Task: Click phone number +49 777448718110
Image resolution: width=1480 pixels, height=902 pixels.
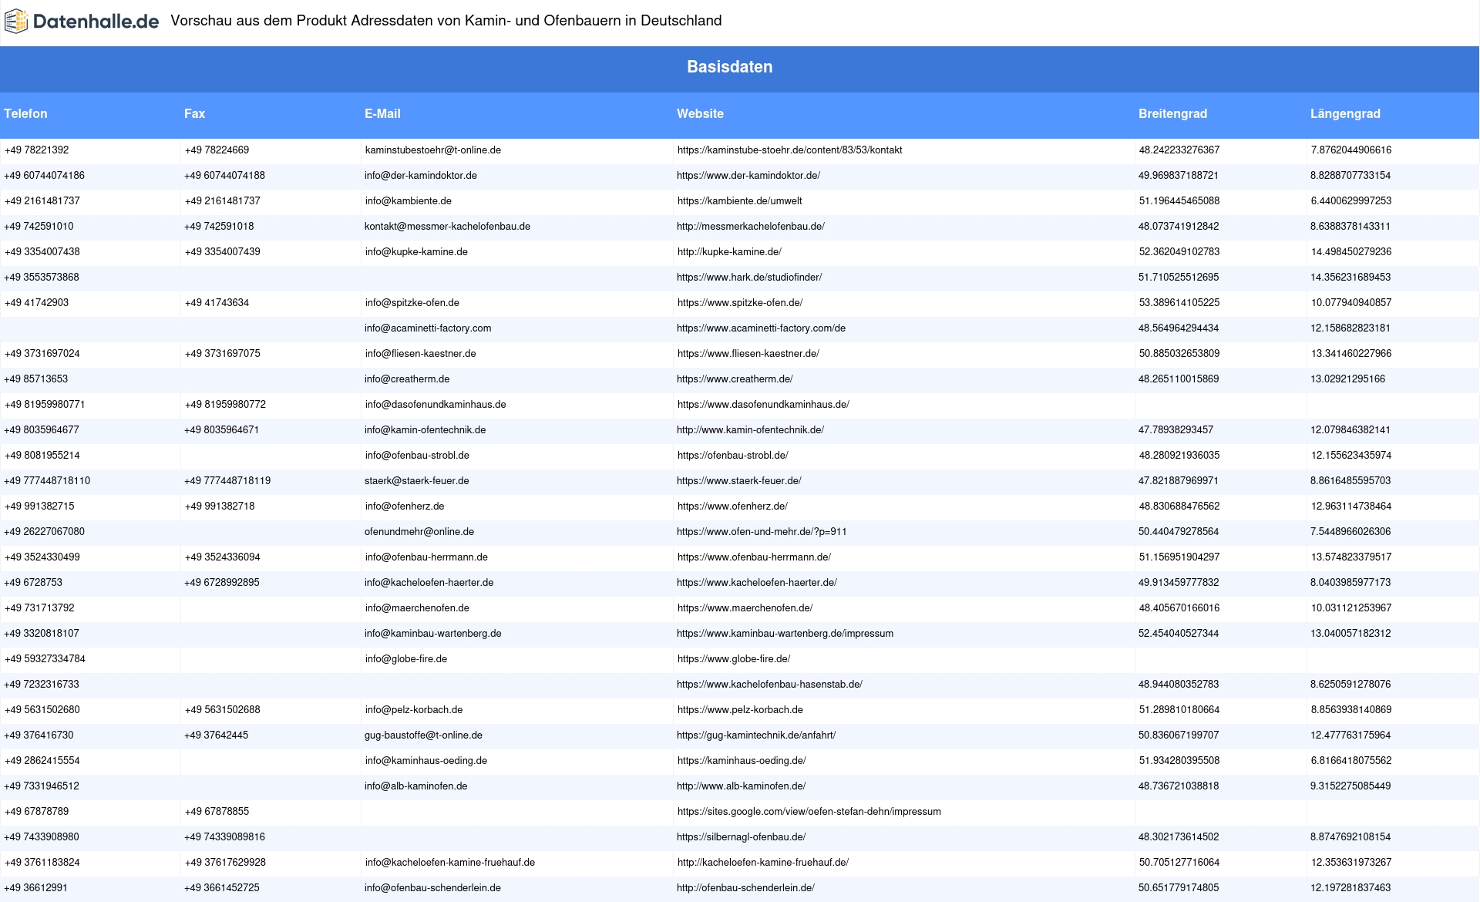Action: pyautogui.click(x=47, y=481)
